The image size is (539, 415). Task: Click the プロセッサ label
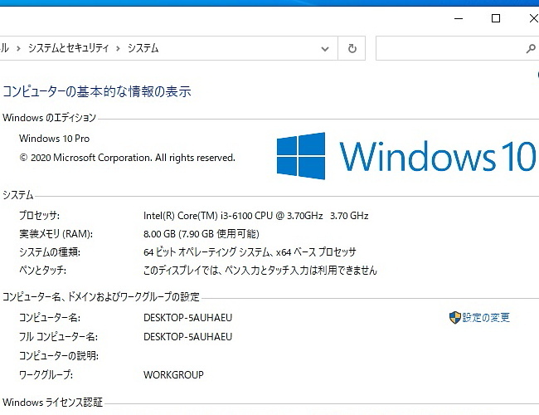pyautogui.click(x=39, y=216)
